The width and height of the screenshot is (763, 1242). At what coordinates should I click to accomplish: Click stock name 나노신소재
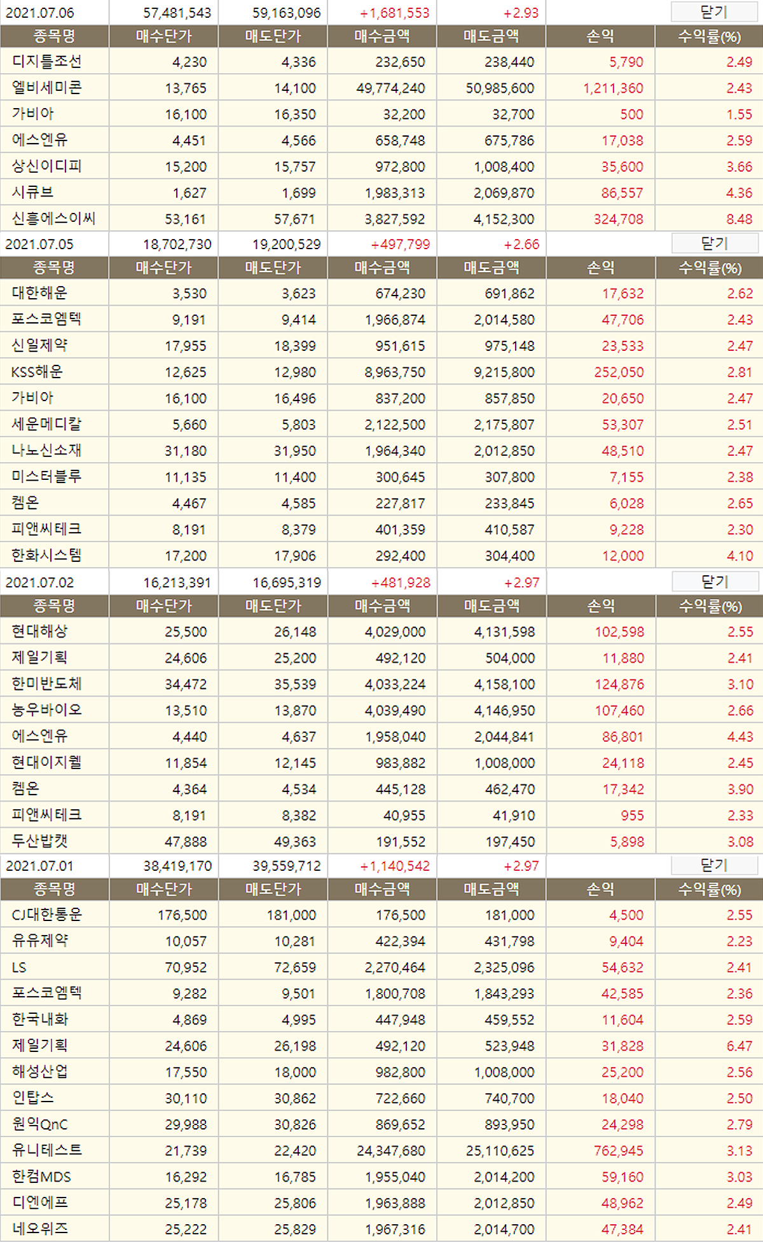tap(46, 451)
